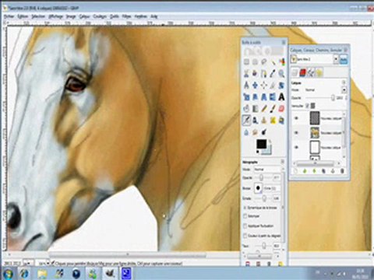
Task: Select the Bucket Fill tool
Action: coord(246,109)
